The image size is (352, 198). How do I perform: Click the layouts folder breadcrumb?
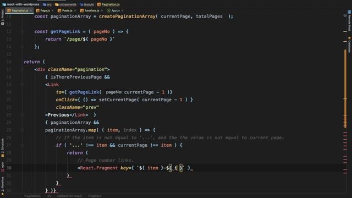point(87,4)
